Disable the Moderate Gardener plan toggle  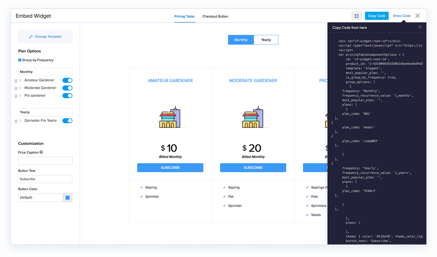67,88
